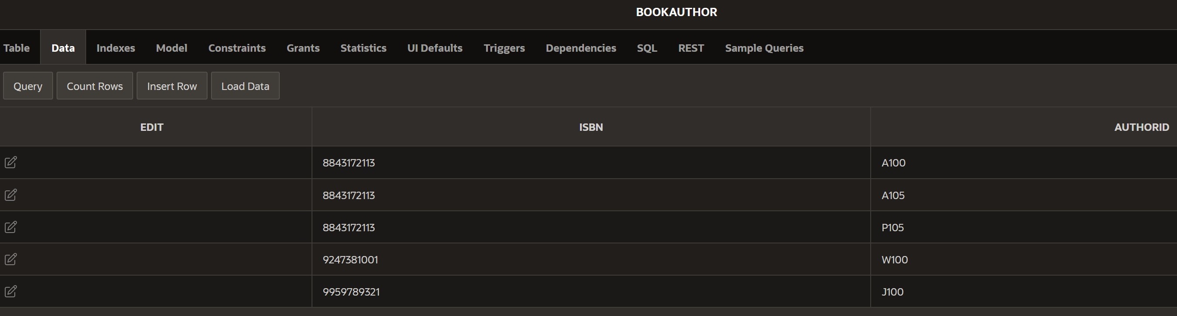Edit the row with author A100
Image resolution: width=1177 pixels, height=316 pixels.
[10, 163]
